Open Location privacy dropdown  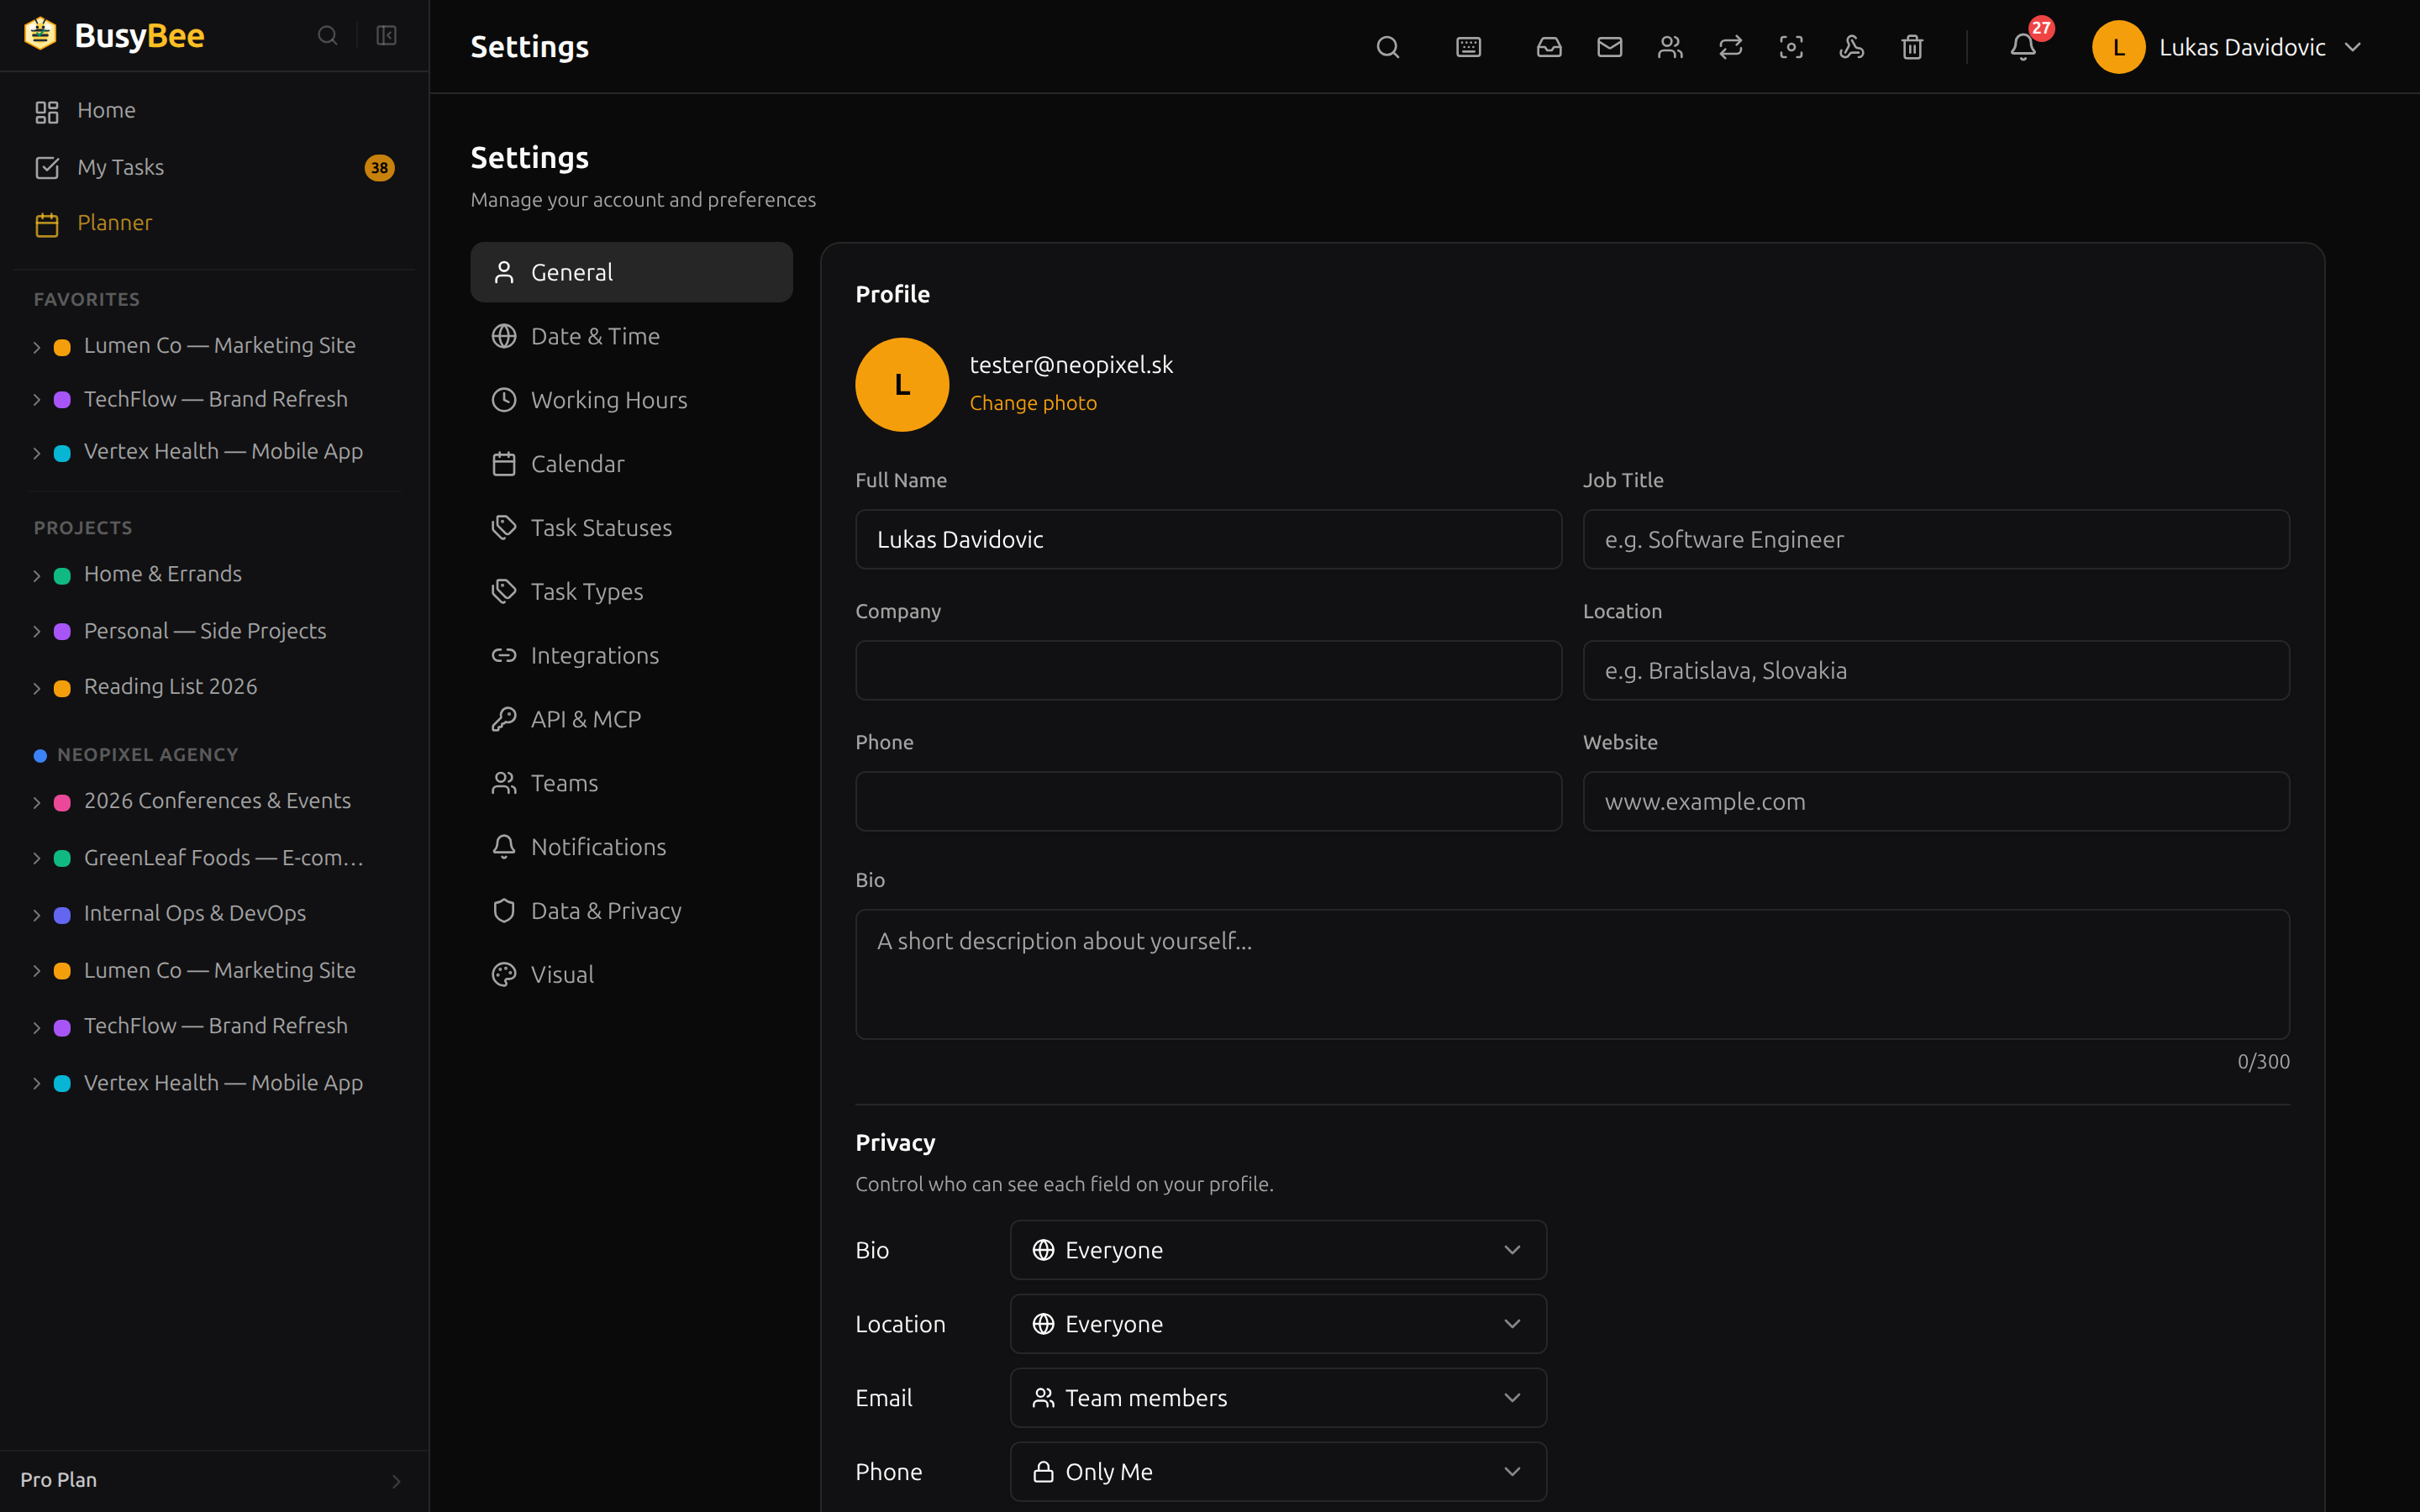pos(1278,1324)
